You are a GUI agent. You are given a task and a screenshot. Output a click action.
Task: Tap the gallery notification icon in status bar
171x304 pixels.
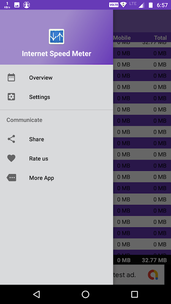(17, 5)
